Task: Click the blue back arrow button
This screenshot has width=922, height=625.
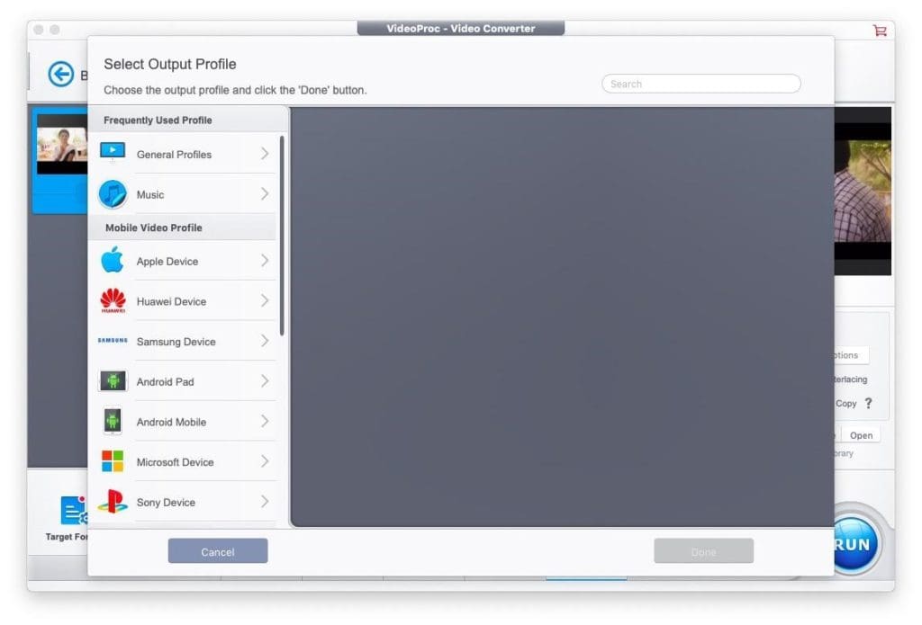Action: (61, 75)
